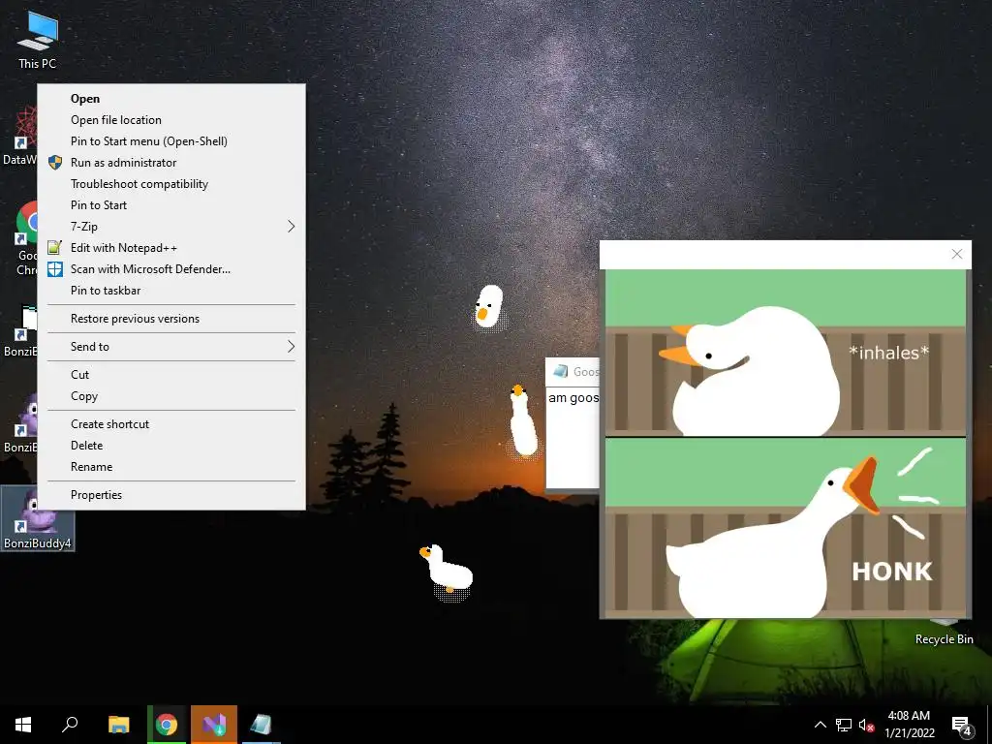Image resolution: width=992 pixels, height=744 pixels.
Task: Open This PC desktop icon
Action: coord(38,39)
